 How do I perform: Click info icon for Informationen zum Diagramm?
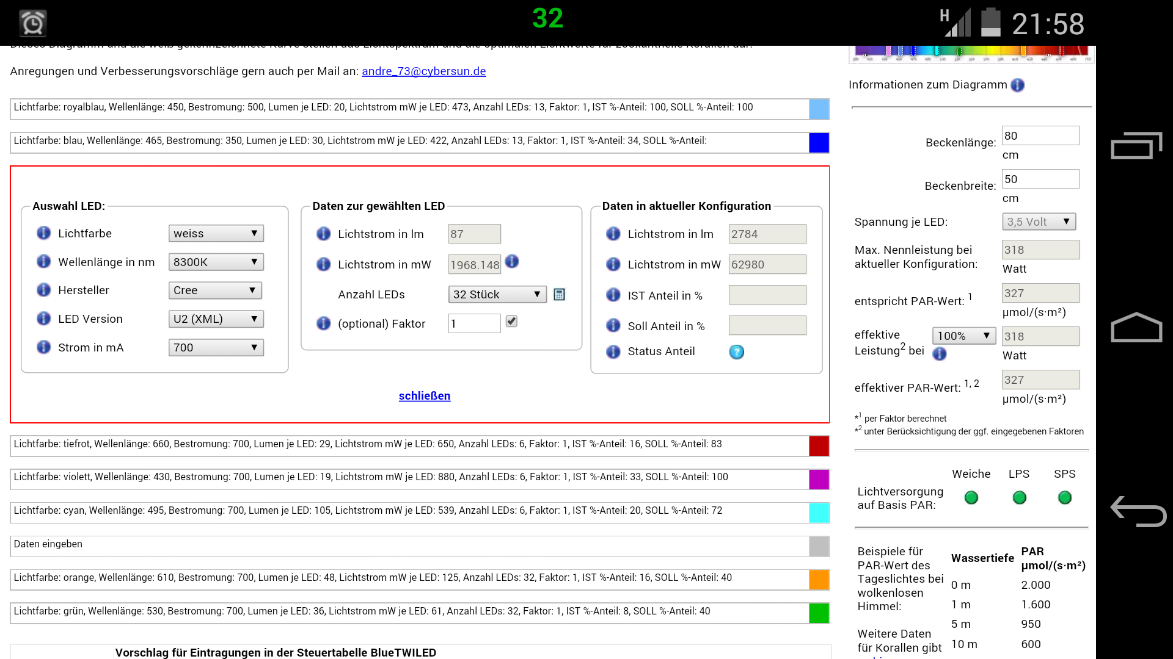click(1017, 85)
